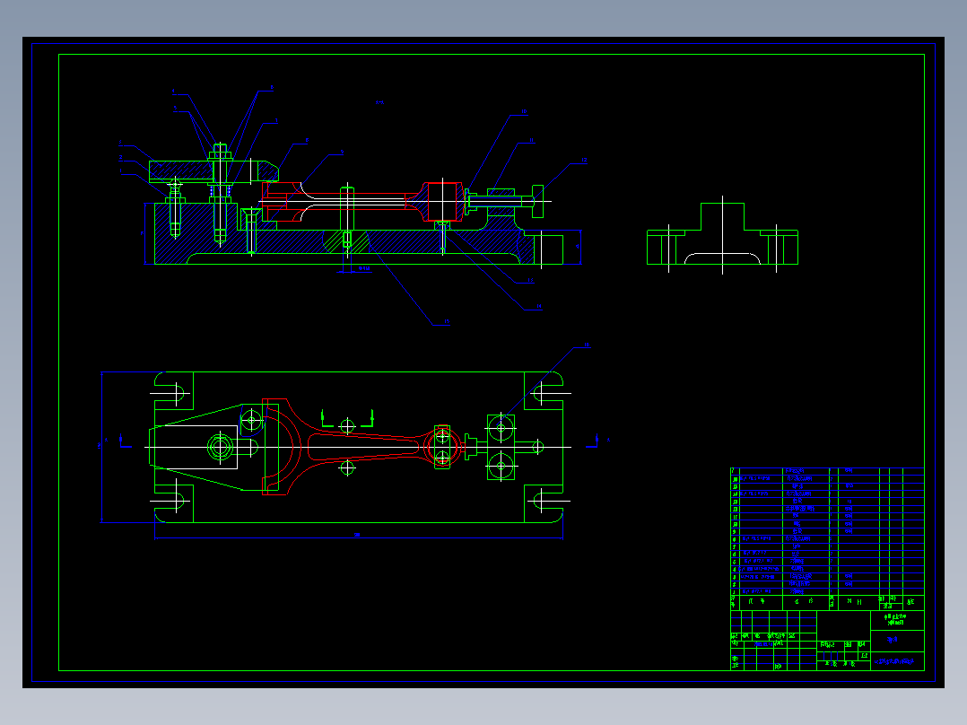The width and height of the screenshot is (967, 725).
Task: Select balloon number 4 label
Action: (173, 92)
